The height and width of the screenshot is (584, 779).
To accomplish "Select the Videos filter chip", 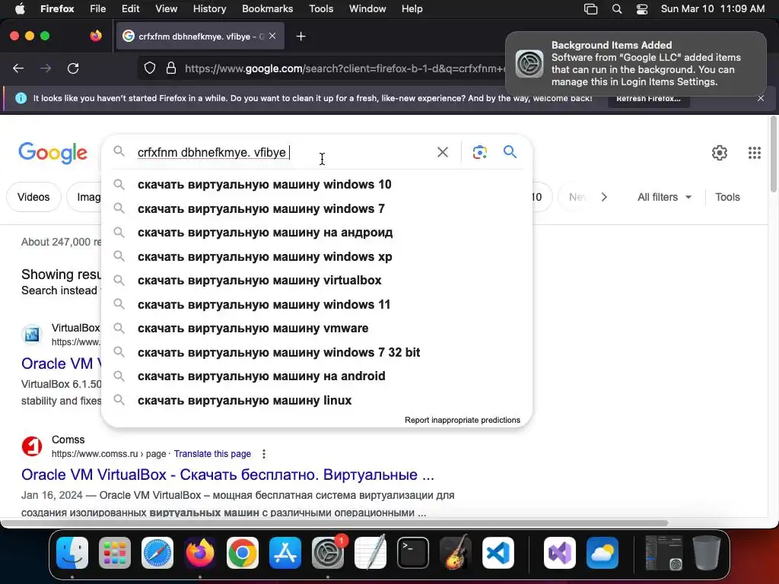I will click(x=33, y=197).
